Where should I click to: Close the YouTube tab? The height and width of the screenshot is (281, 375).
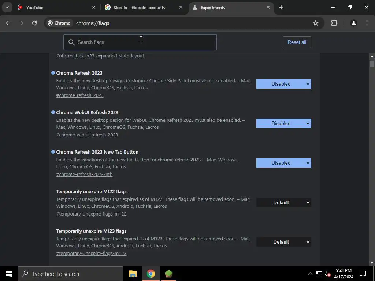(x=94, y=7)
